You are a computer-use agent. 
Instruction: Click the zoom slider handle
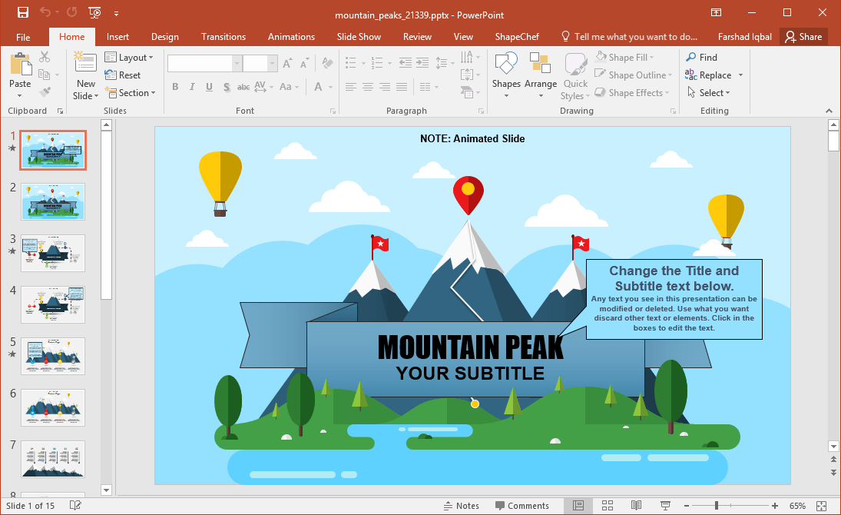coord(716,506)
